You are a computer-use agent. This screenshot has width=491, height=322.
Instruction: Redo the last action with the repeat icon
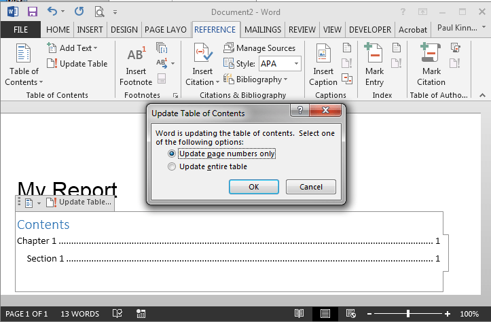click(x=79, y=12)
